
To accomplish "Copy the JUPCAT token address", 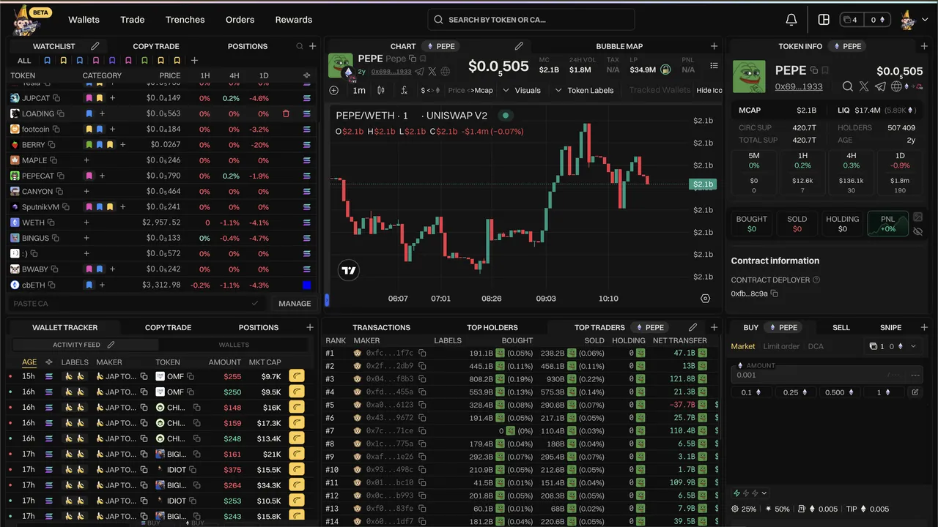I will 56,98.
